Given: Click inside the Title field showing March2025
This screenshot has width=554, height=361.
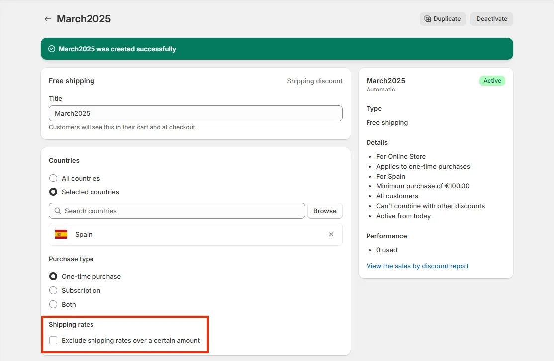Looking at the screenshot, I should (x=195, y=113).
